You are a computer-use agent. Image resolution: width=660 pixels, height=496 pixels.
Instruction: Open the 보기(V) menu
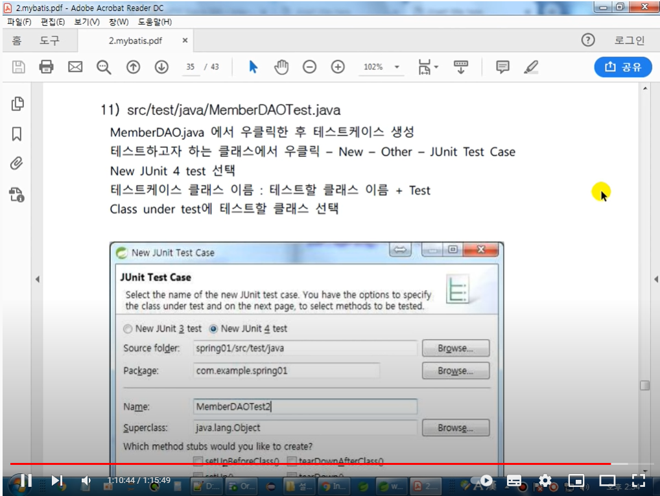87,22
